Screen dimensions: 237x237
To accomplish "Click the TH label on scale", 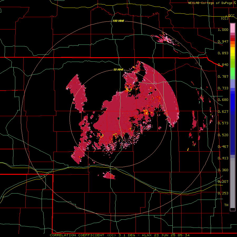I will pyautogui.click(x=226, y=205).
